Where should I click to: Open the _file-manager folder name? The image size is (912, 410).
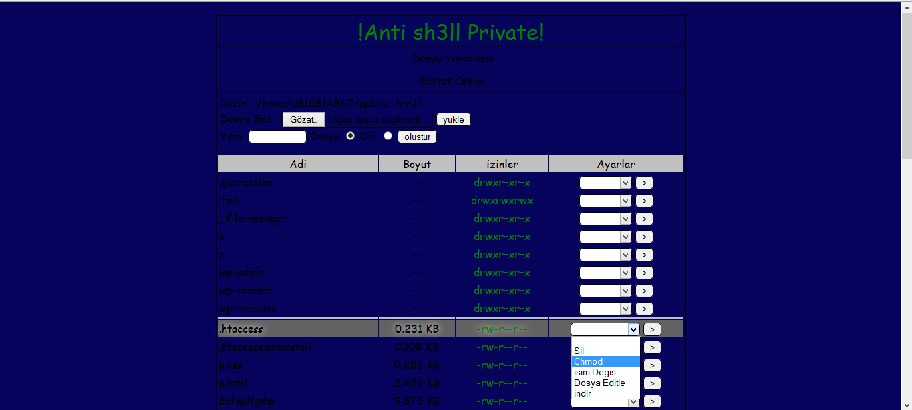tap(253, 219)
